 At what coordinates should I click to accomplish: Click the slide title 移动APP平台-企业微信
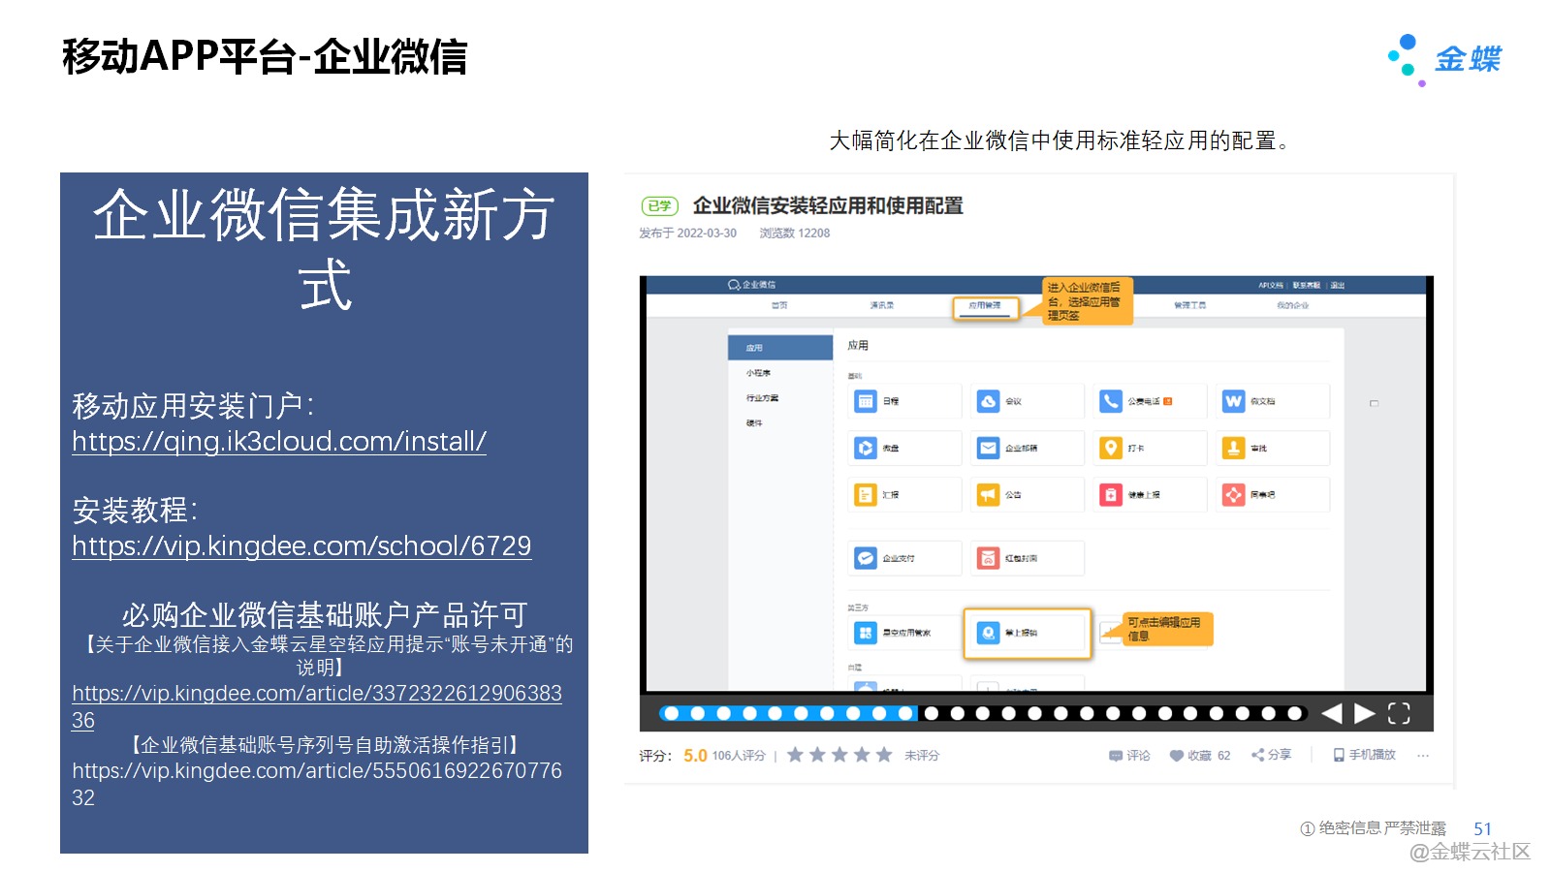pos(265,56)
